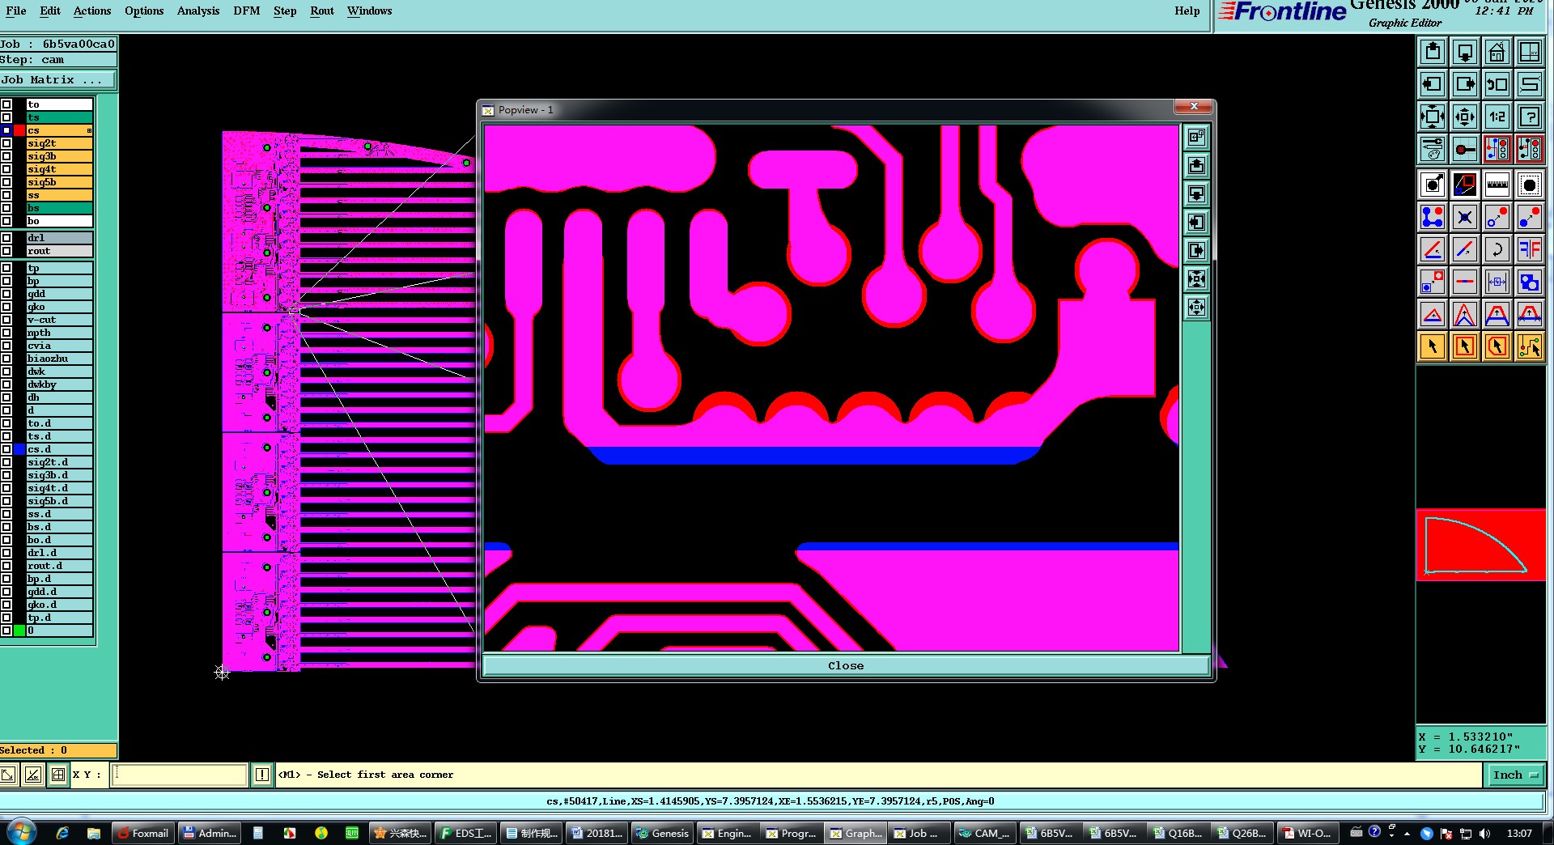Image resolution: width=1554 pixels, height=845 pixels.
Task: Click the mirror F flip icon
Action: point(1530,249)
